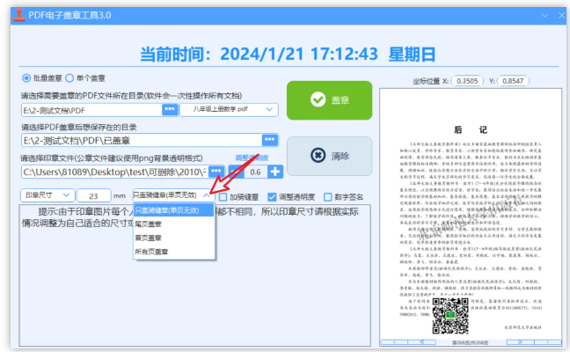Choose 首页盖章 from the dropdown list
Image resolution: width=570 pixels, height=352 pixels.
(174, 238)
